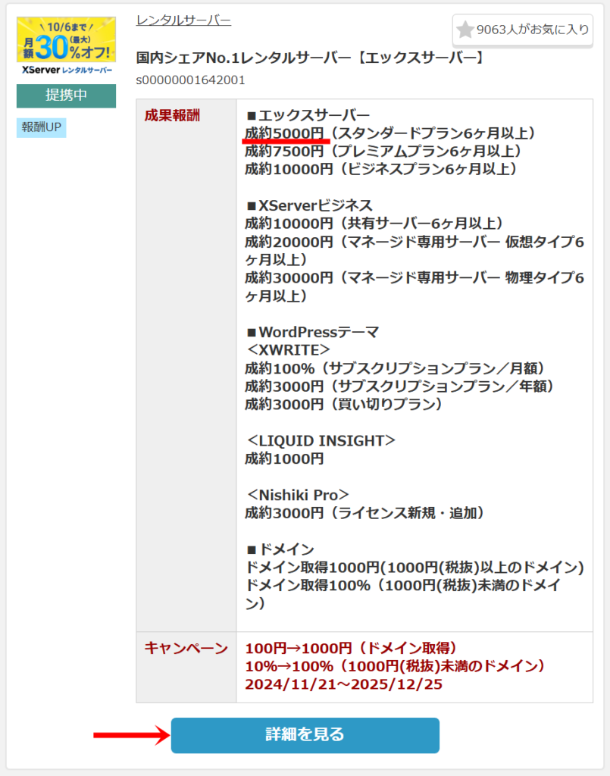Click 成約100% (サブスクリプションプラン/月額) line

[396, 368]
